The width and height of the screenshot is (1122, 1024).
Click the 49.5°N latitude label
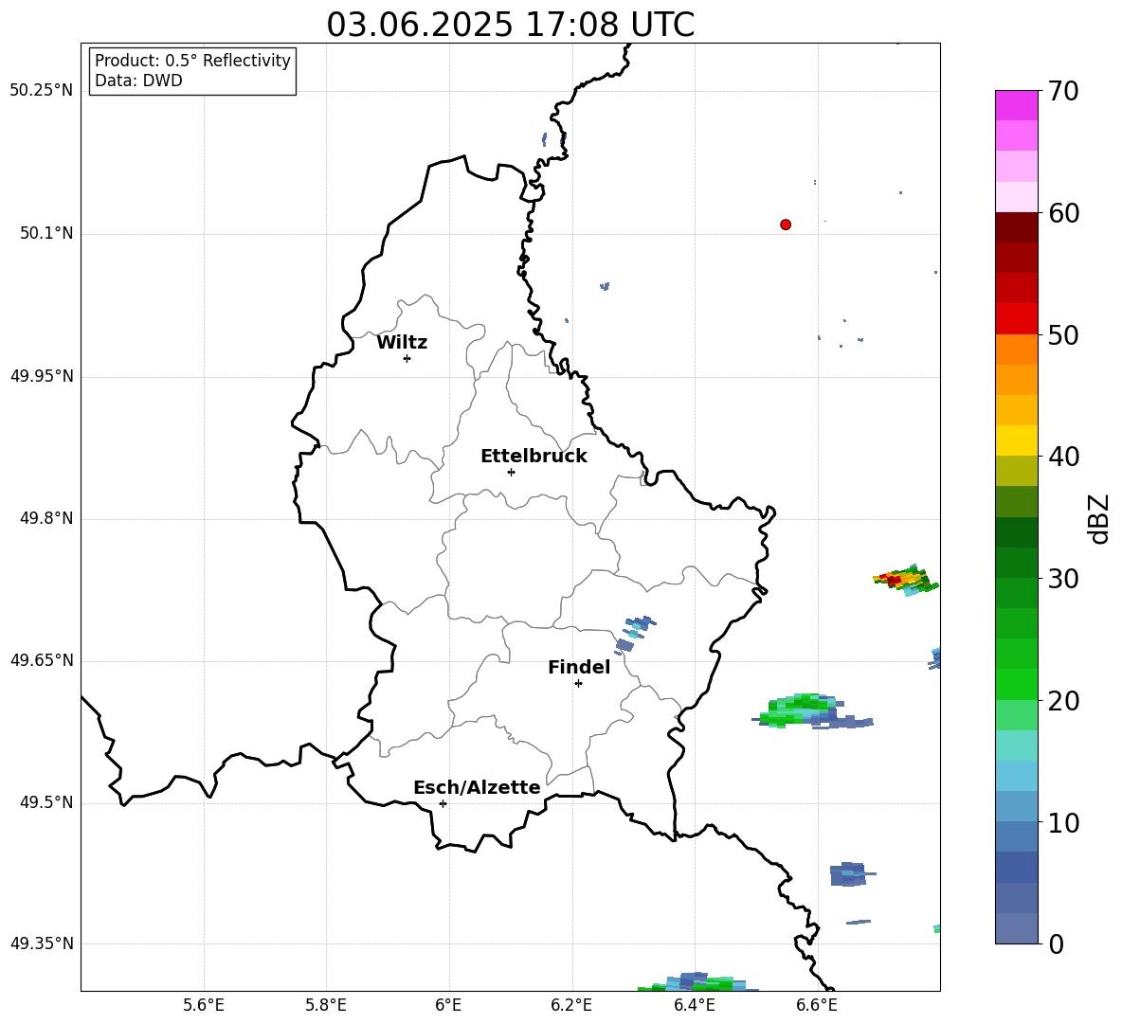pyautogui.click(x=45, y=802)
